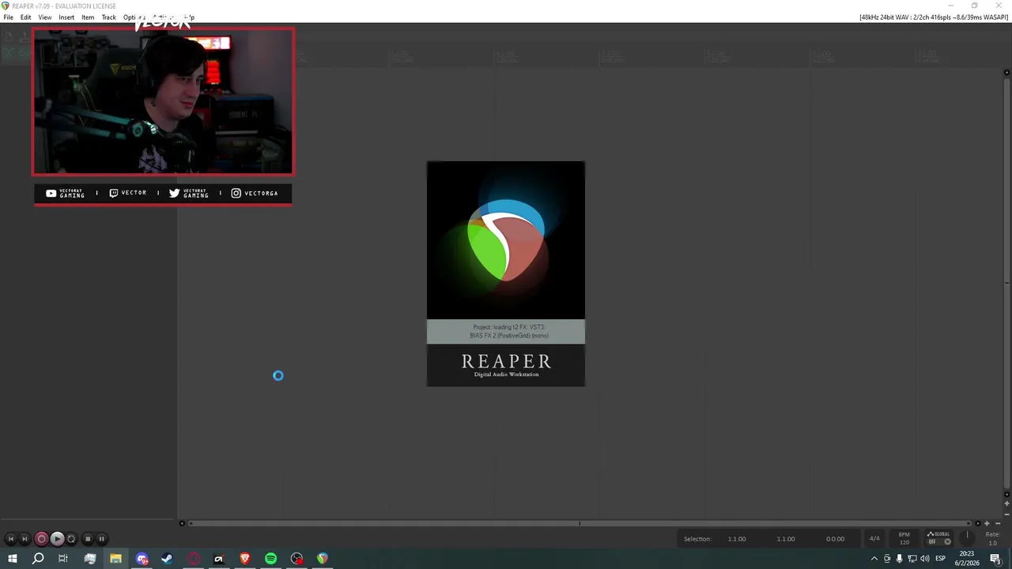Screen dimensions: 1012x569
Task: Open the Windows notification center
Action: click(995, 559)
